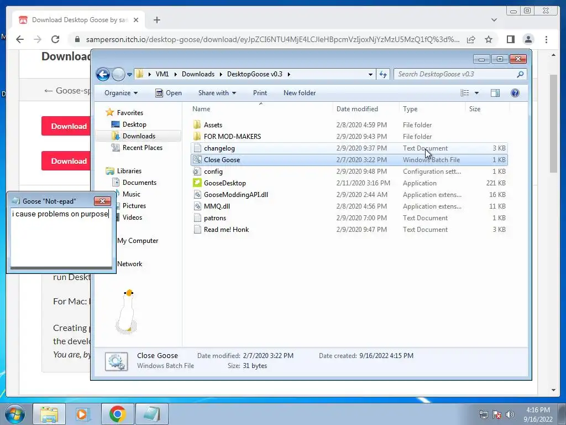
Task: Change view with the view icon
Action: 464,93
